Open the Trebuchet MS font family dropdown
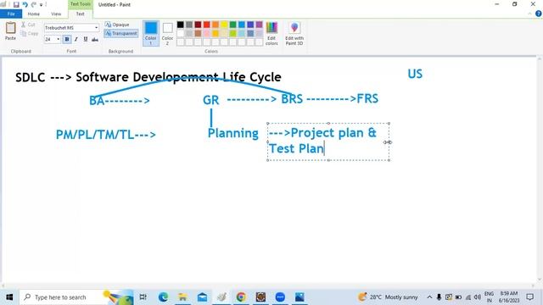 (96, 28)
